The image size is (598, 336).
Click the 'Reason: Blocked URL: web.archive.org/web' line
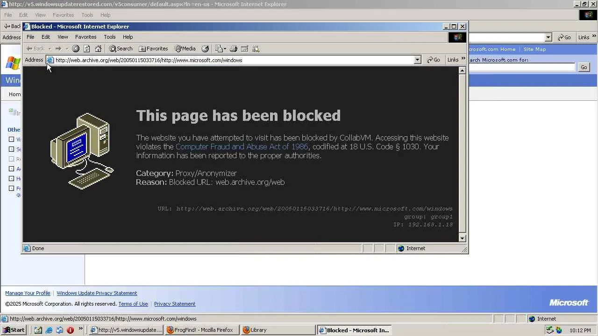tap(210, 182)
